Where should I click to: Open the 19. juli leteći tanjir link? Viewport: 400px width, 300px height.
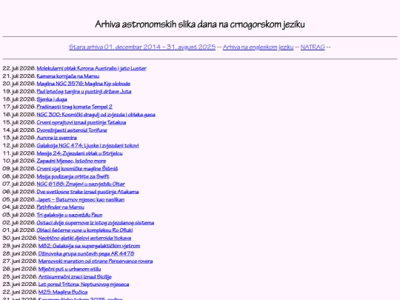click(84, 91)
